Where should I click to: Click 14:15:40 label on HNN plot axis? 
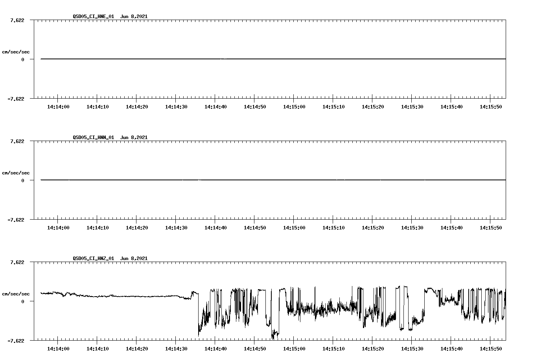[451, 228]
